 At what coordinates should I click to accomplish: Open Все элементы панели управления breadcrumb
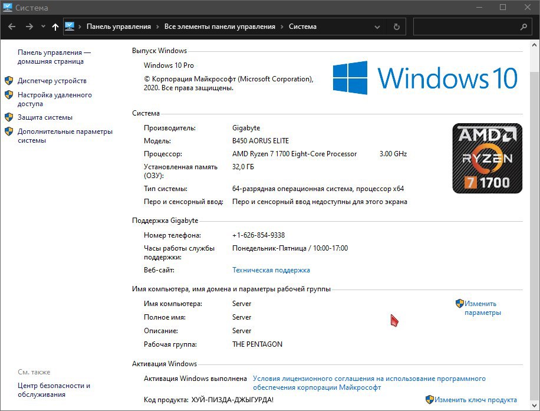click(x=220, y=27)
